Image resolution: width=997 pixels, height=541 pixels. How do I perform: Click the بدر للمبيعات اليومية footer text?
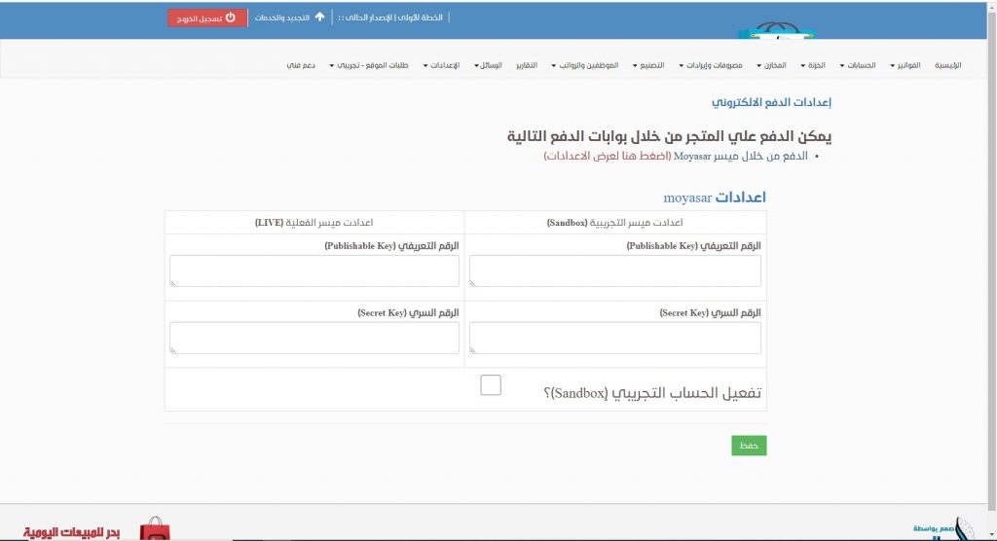[x=71, y=532]
